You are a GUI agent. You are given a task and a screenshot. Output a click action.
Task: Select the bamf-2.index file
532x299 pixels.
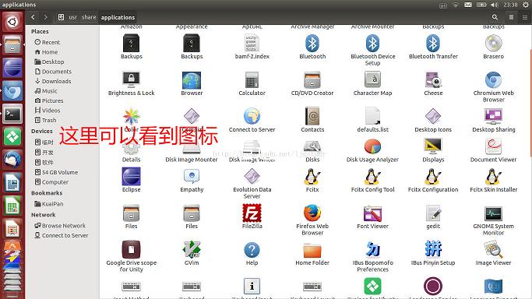click(252, 44)
